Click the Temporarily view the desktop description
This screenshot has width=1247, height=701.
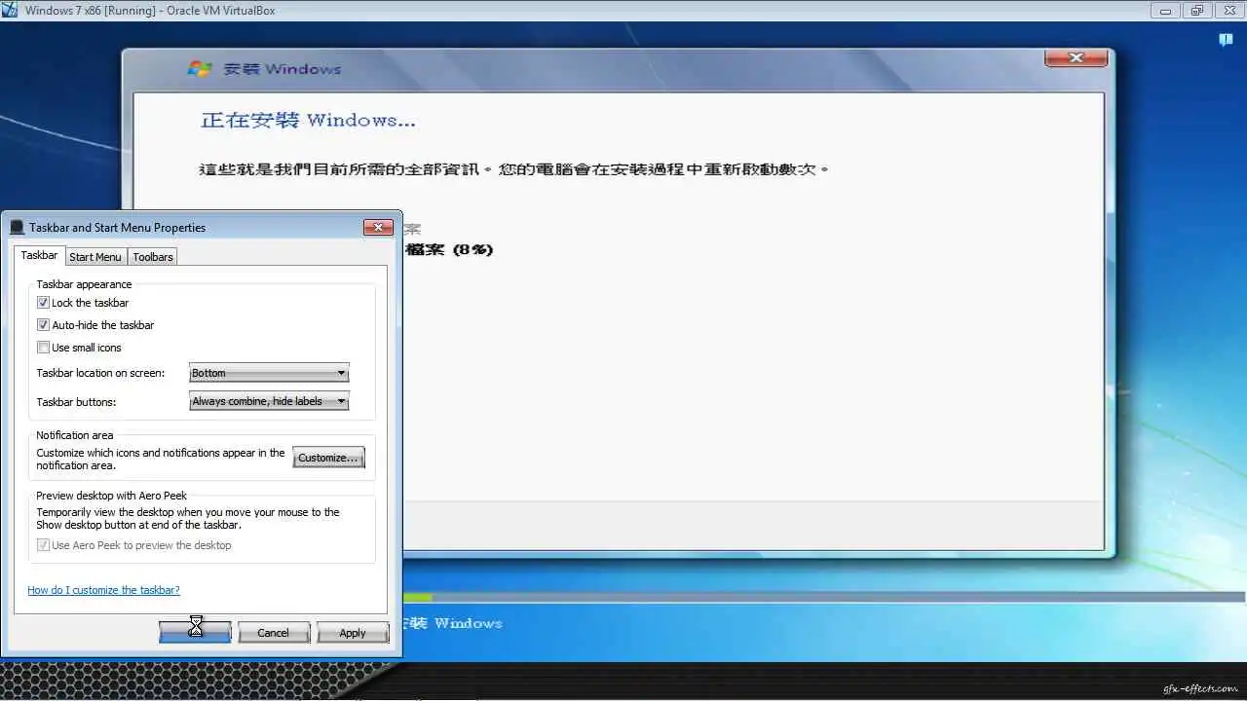(188, 518)
